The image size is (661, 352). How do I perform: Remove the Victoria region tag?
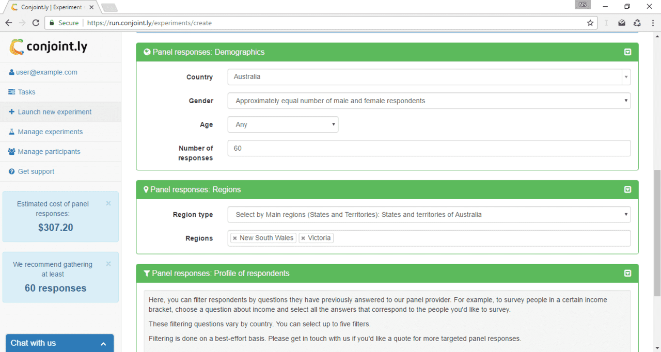click(x=303, y=238)
